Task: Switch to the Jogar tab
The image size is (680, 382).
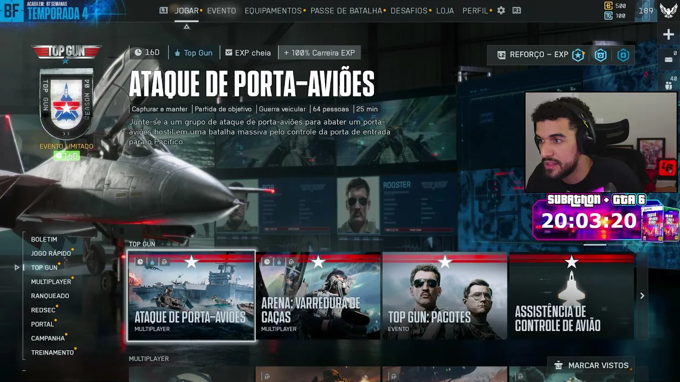Action: point(186,11)
